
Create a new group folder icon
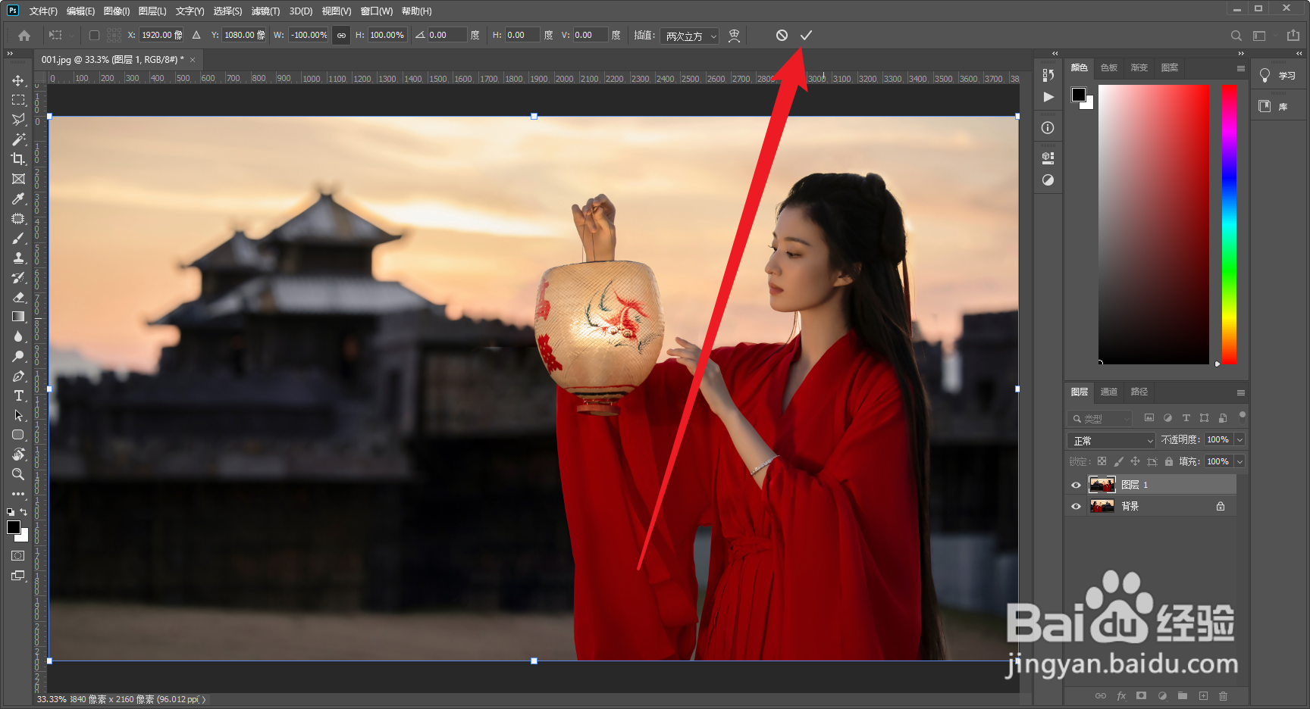[1183, 695]
